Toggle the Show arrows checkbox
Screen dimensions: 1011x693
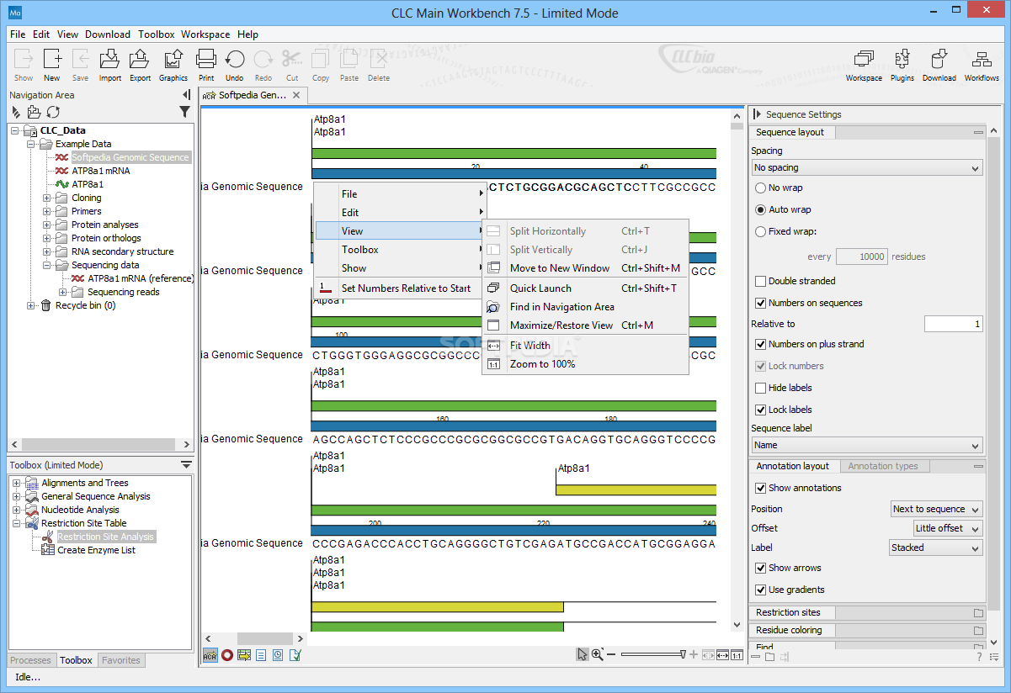(761, 568)
